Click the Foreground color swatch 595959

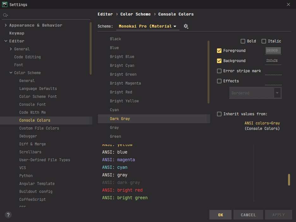click(x=273, y=51)
